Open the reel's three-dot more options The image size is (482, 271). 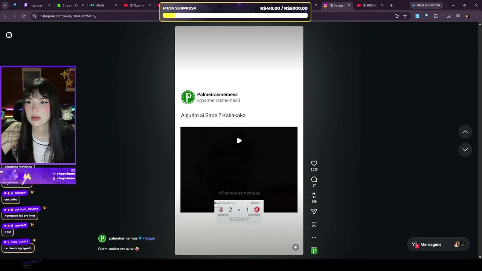tap(314, 238)
